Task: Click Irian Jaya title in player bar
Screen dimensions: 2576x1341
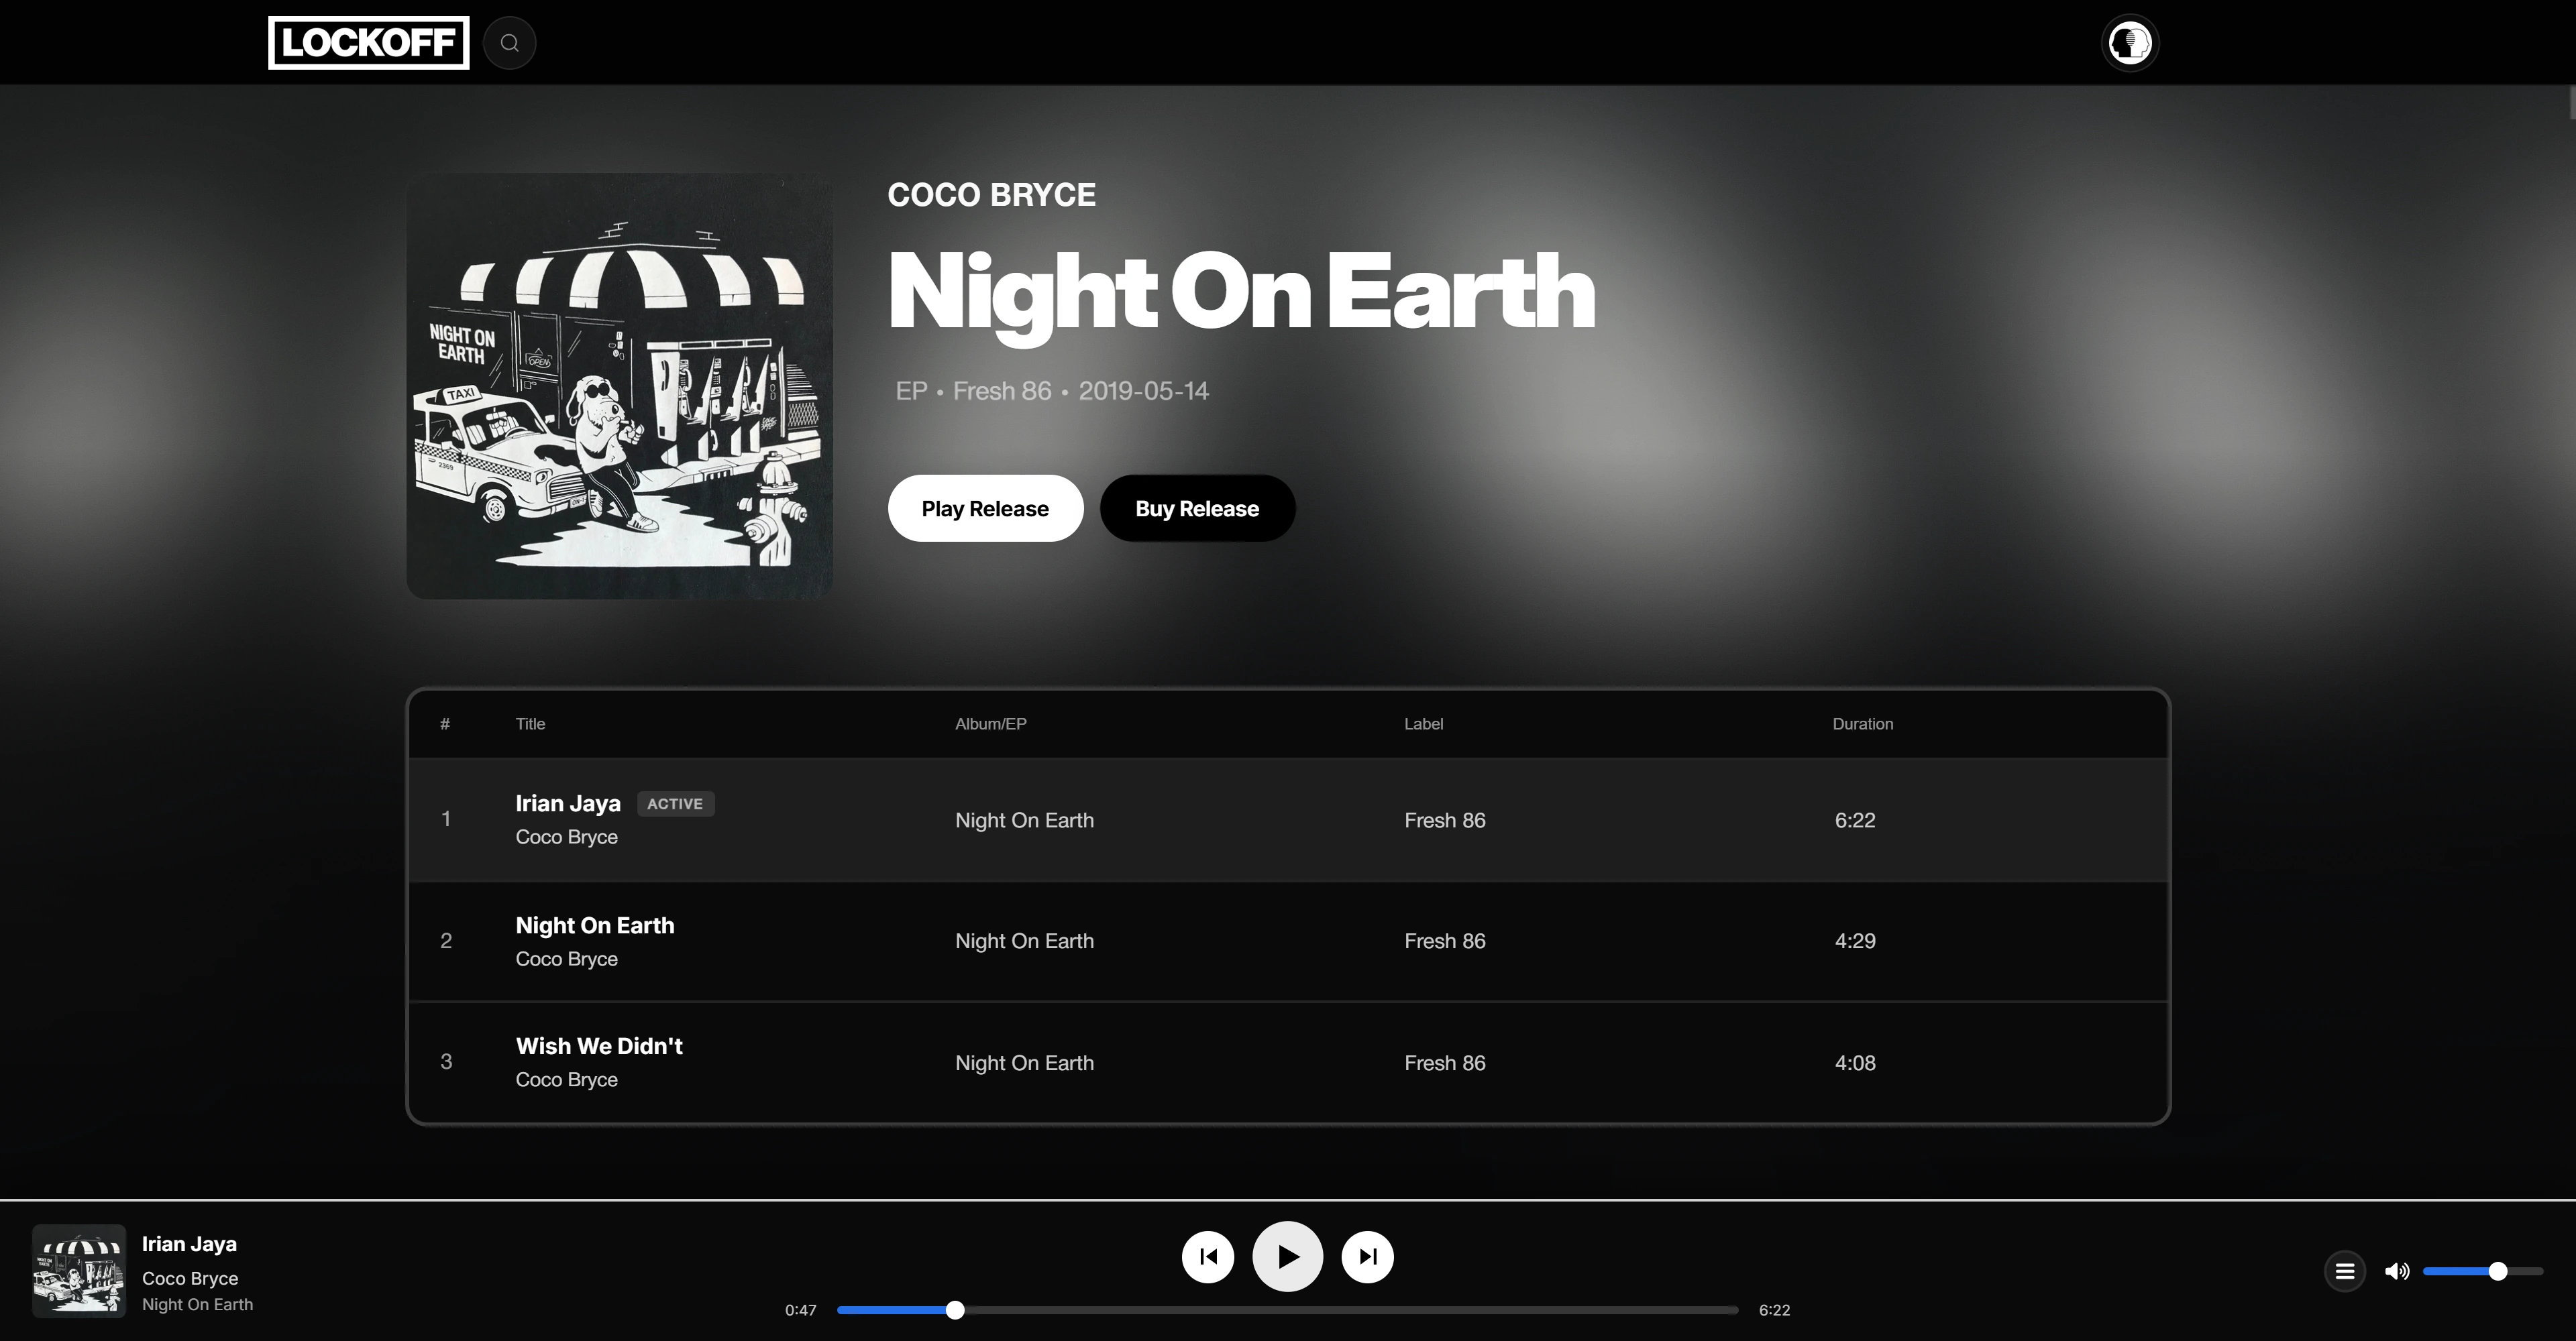Action: [189, 1244]
